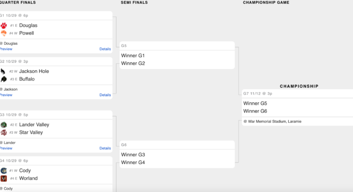Select the Douglas team name
The height and width of the screenshot is (192, 353).
pyautogui.click(x=28, y=25)
